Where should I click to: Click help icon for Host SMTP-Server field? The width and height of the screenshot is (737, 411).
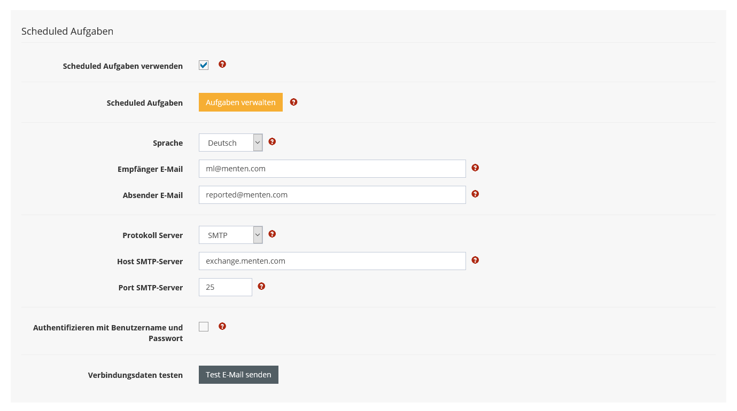tap(475, 260)
